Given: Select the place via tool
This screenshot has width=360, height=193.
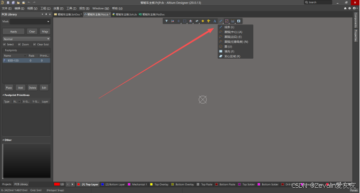Looking at the screenshot, I should pyautogui.click(x=209, y=21).
